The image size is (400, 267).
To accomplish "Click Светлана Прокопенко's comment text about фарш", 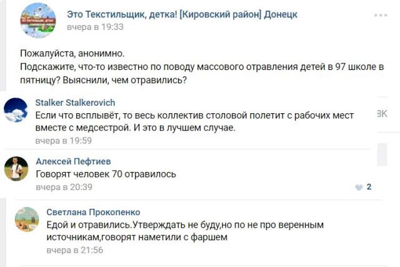I will point(181,231).
